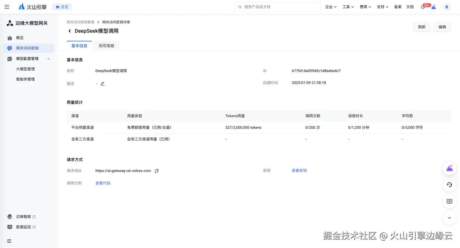Image resolution: width=460 pixels, height=248 pixels.
Task: Click the Tokens用量 column header
Action: point(235,116)
